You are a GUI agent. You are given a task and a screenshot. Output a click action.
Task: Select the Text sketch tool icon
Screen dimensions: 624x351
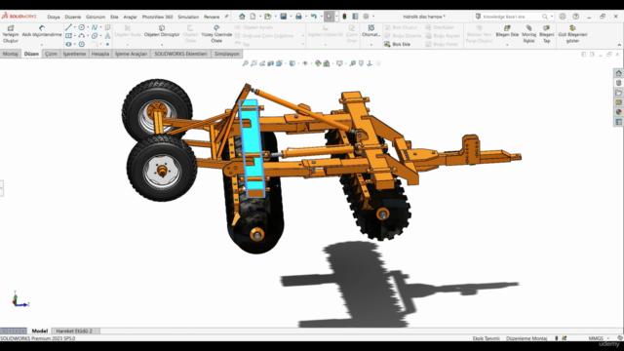pos(107,36)
